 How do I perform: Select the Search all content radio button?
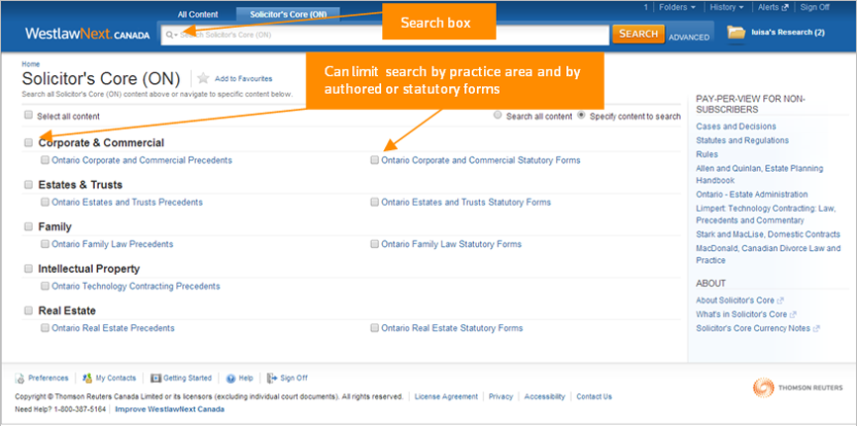498,116
